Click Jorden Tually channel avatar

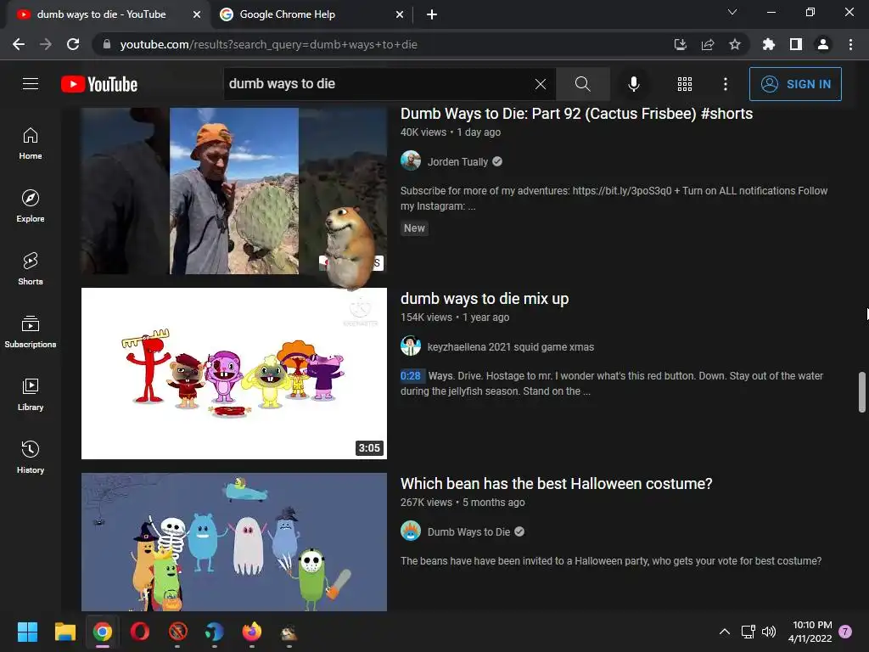point(411,160)
